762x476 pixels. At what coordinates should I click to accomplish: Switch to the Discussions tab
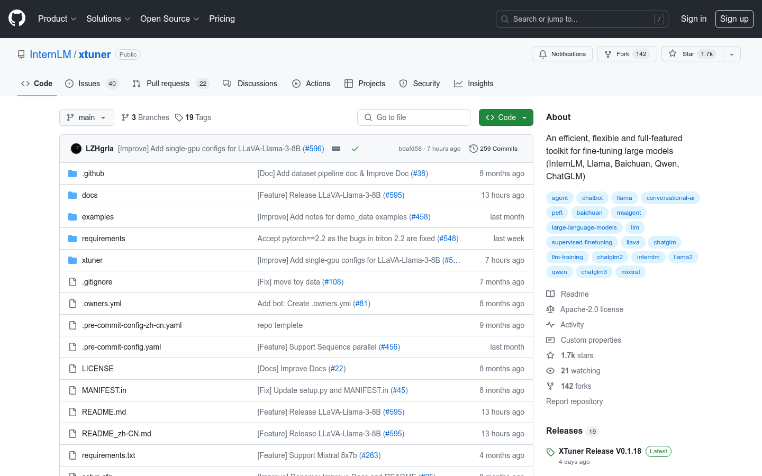click(250, 84)
